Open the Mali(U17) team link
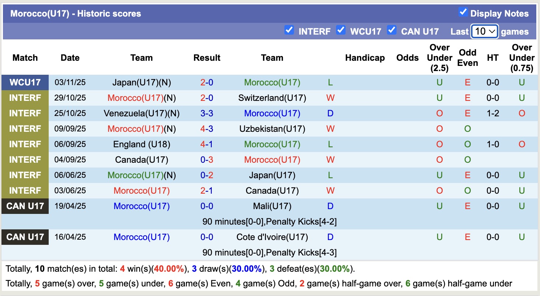 tap(272, 206)
